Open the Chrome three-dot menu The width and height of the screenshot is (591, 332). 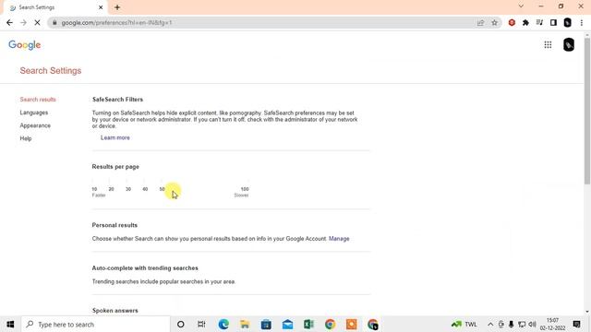(x=582, y=22)
